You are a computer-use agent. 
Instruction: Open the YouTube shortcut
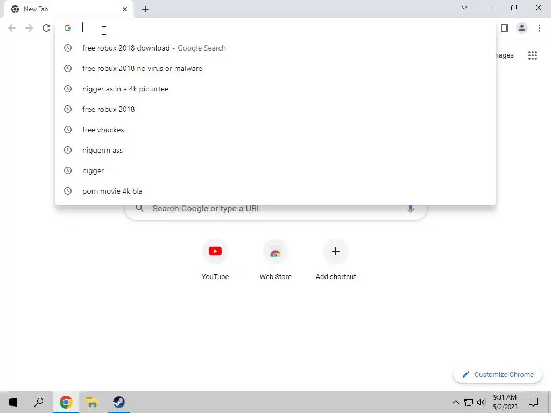[x=215, y=260]
